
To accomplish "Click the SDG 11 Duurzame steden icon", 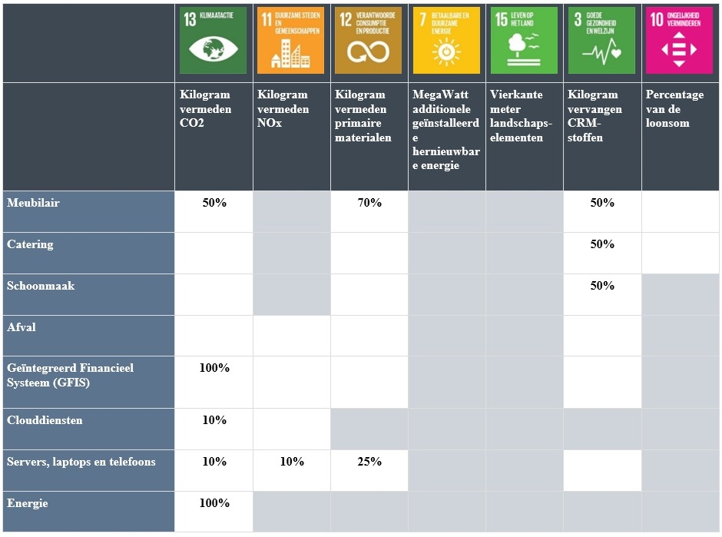I will pyautogui.click(x=291, y=41).
